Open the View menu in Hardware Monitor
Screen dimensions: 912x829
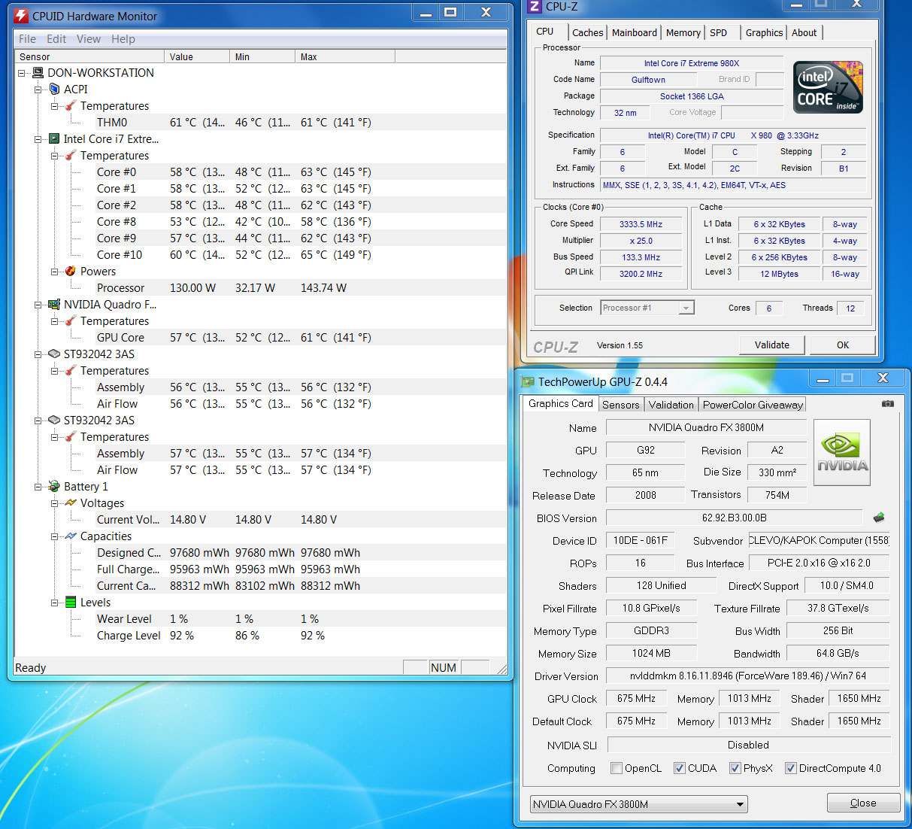click(x=89, y=39)
